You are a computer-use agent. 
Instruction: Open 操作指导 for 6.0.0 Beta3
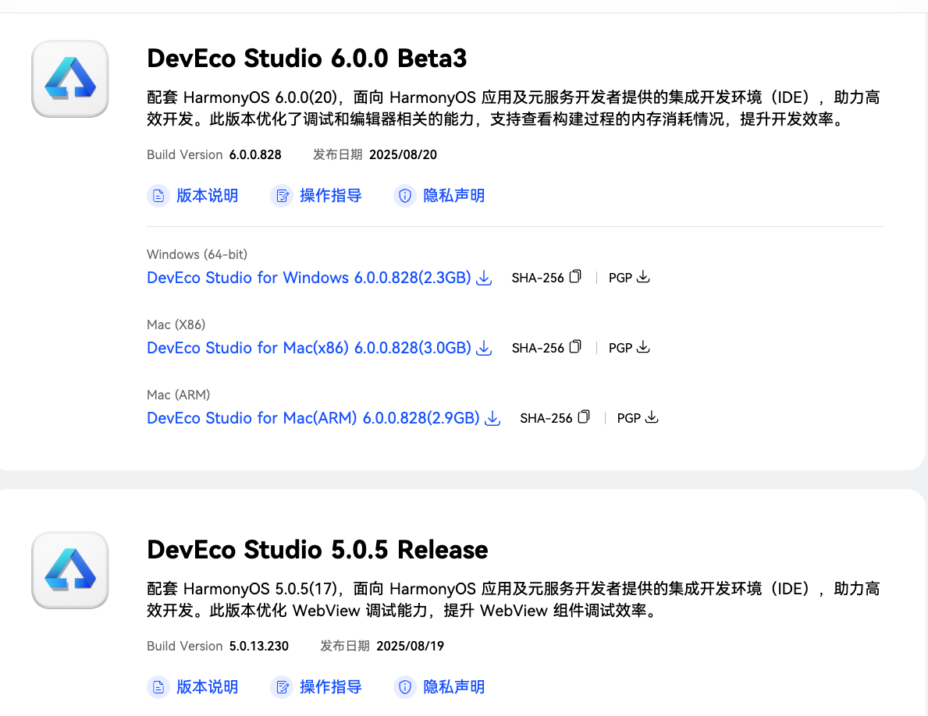[x=330, y=196]
